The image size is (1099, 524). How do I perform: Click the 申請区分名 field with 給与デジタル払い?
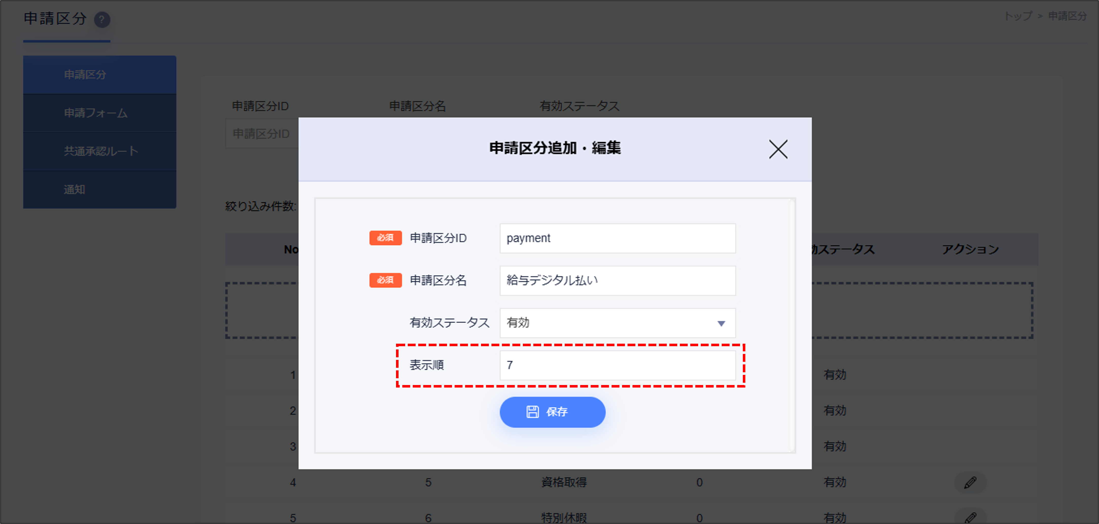click(x=617, y=280)
